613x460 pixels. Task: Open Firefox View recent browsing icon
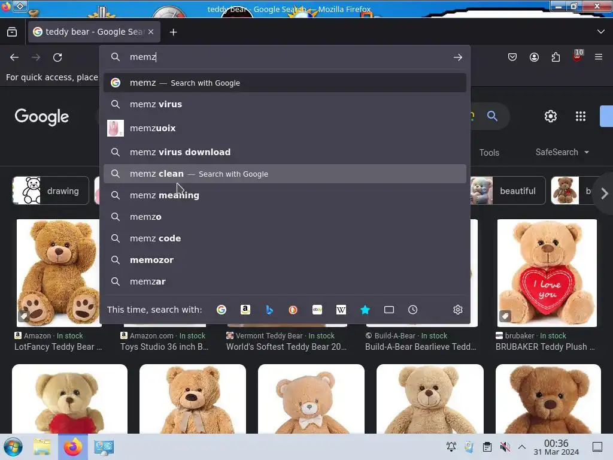tap(12, 32)
